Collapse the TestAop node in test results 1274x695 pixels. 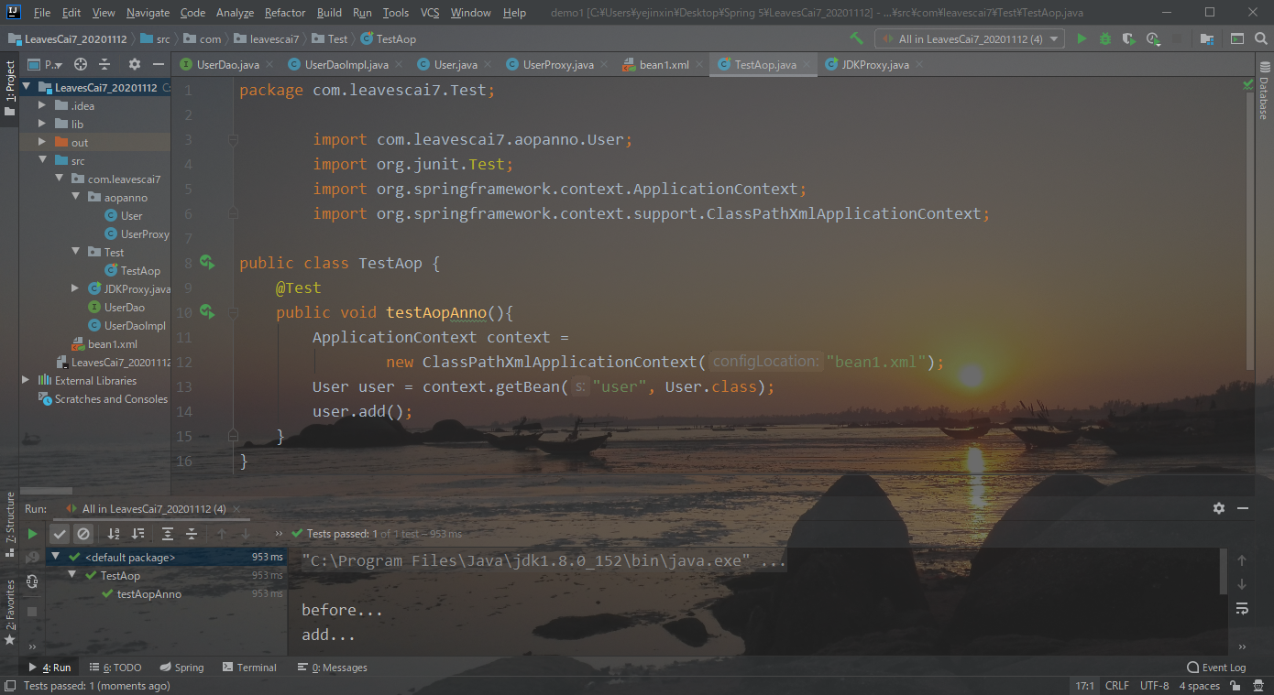(72, 576)
